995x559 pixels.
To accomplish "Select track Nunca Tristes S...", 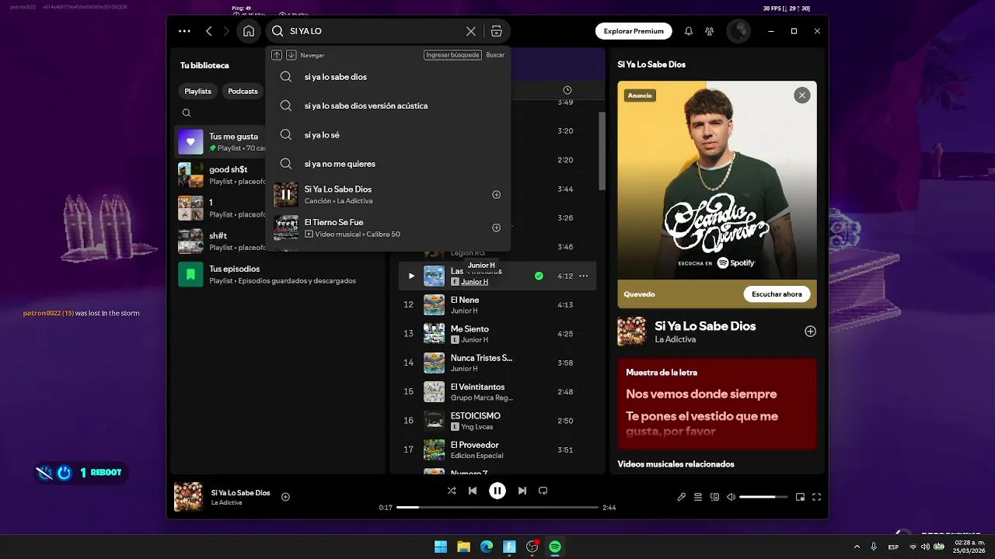I will click(497, 363).
